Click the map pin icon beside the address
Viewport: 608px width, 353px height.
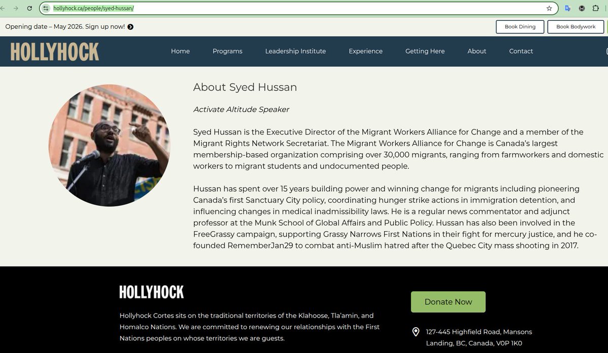[x=416, y=332]
